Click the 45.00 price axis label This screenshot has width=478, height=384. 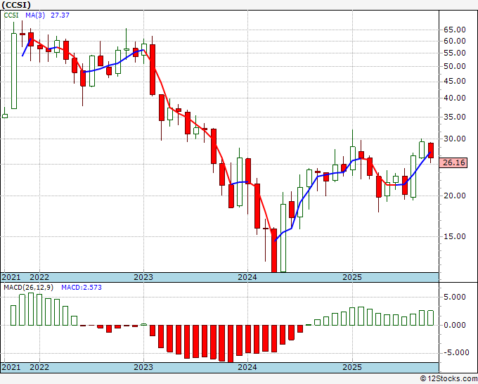[455, 82]
